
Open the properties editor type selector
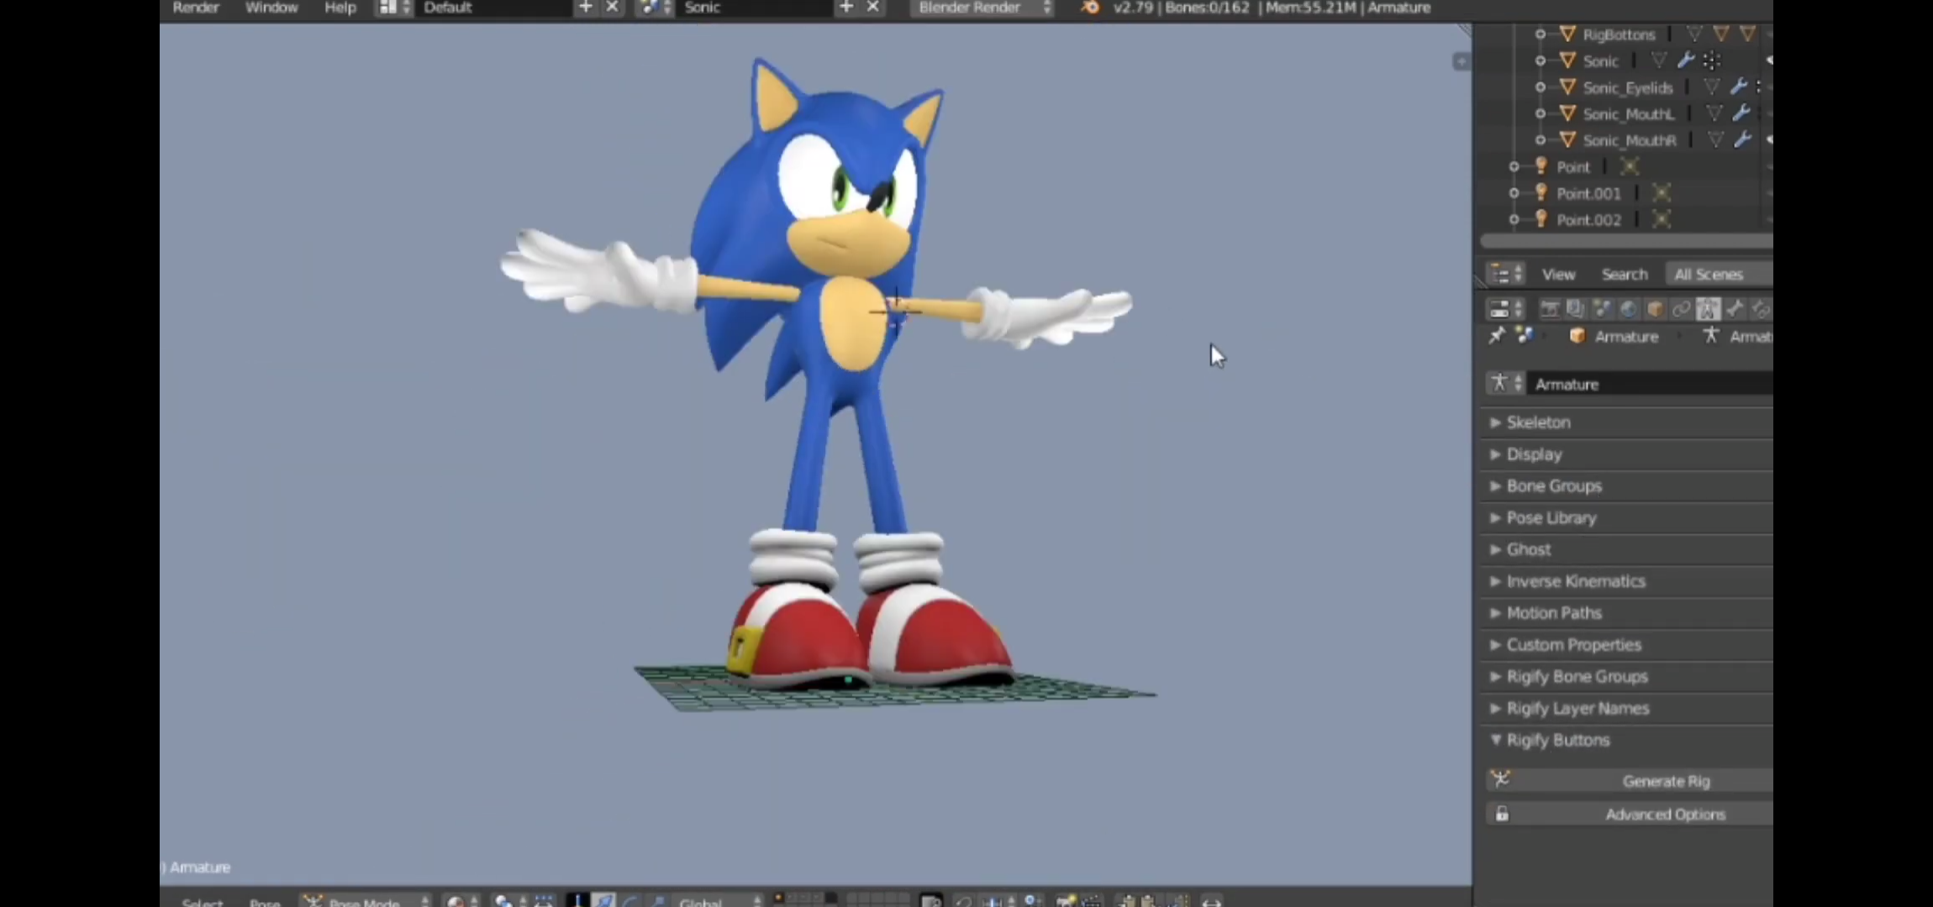coord(1506,309)
